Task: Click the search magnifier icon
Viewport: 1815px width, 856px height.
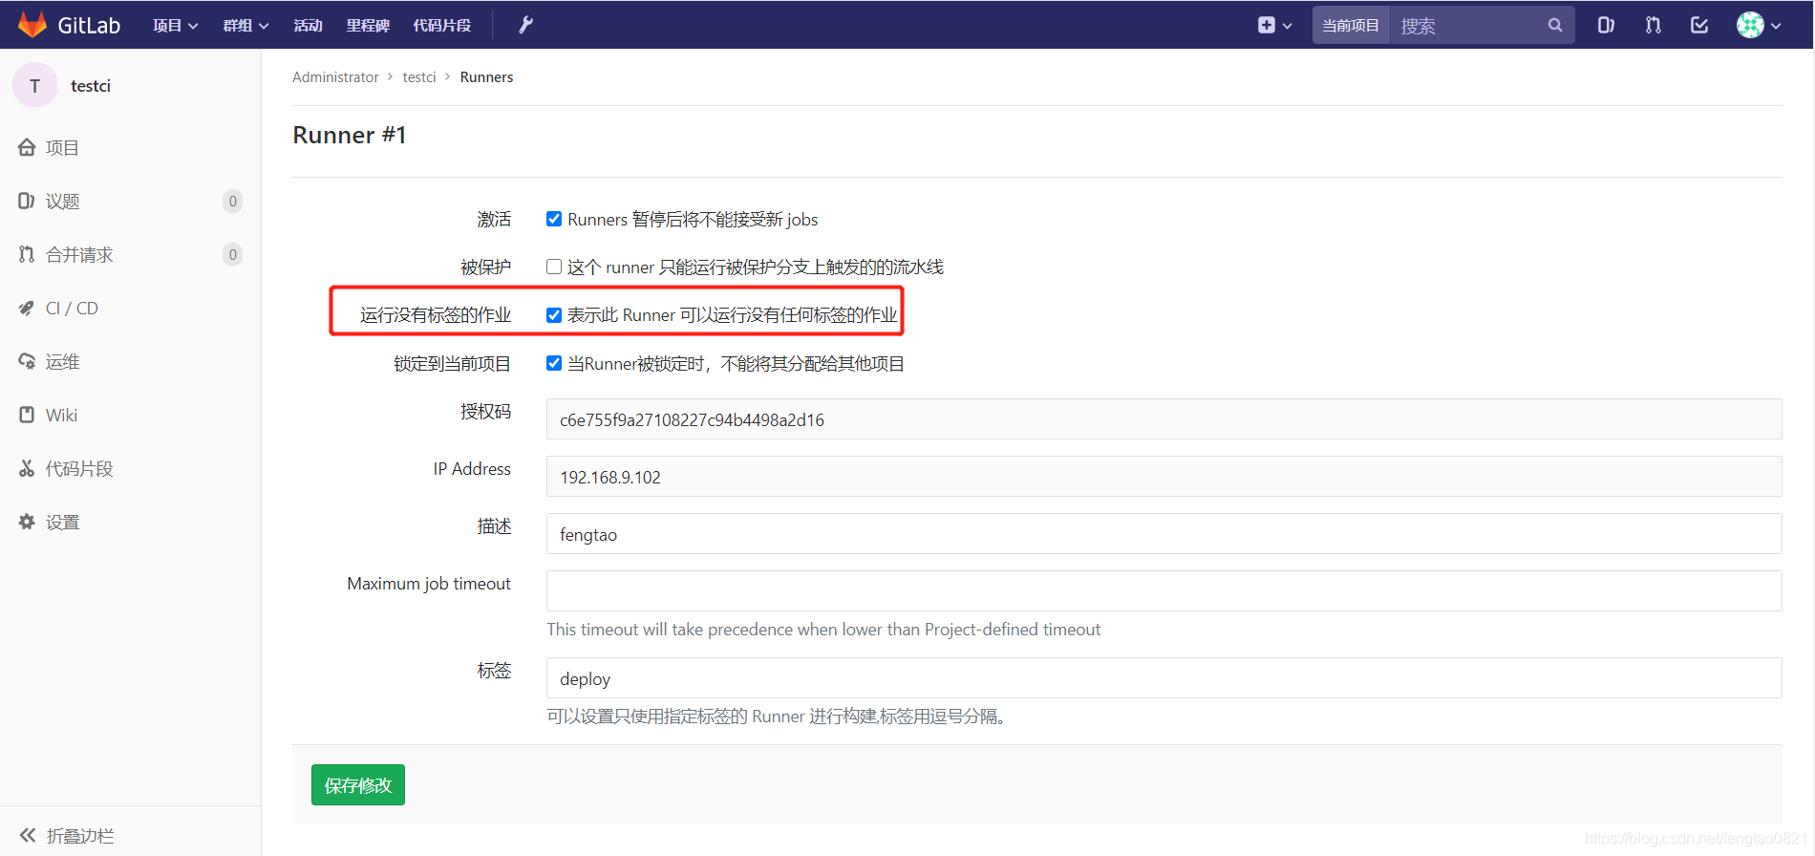Action: pos(1555,25)
